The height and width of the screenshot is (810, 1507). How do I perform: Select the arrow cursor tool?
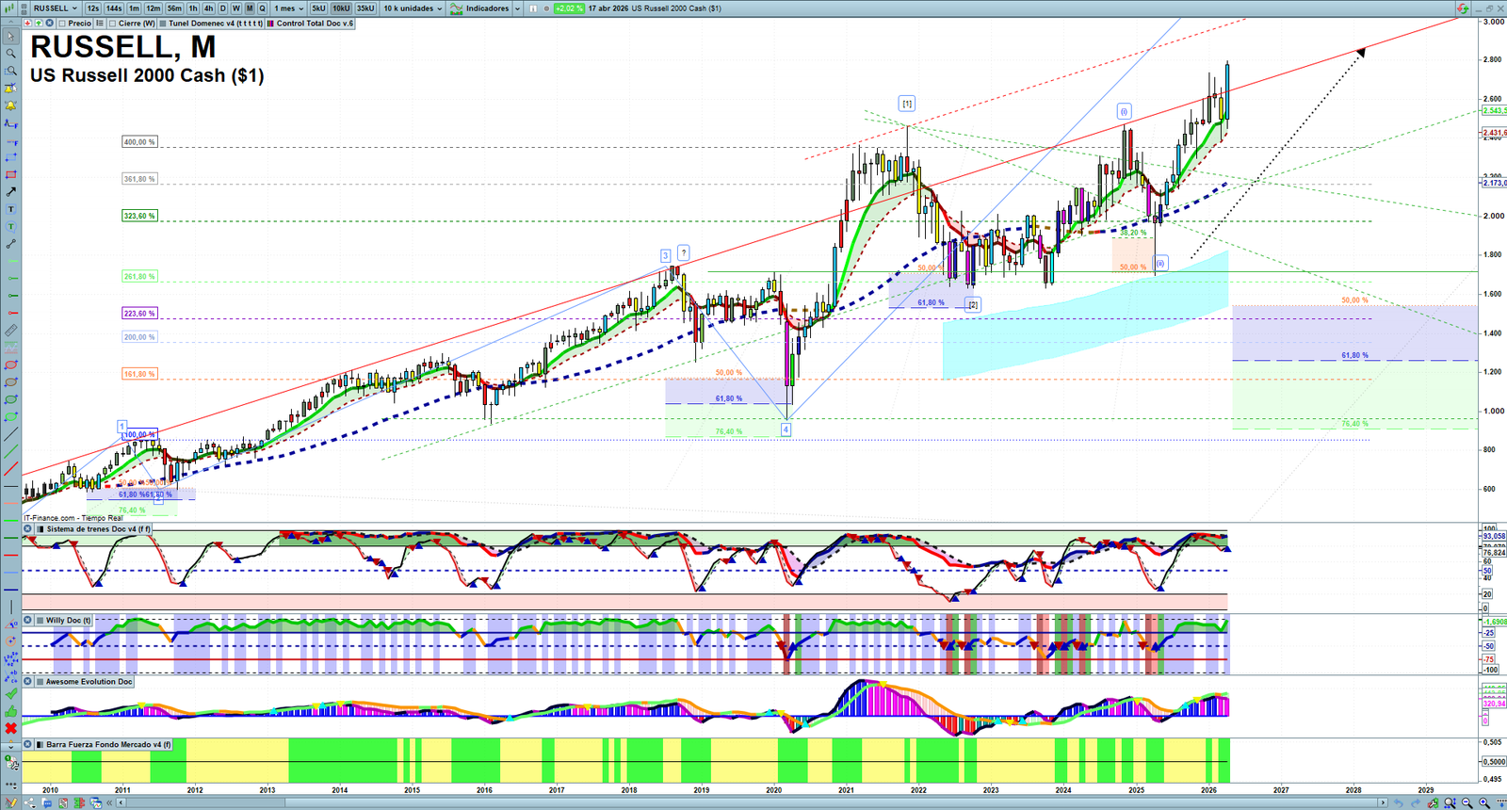[x=10, y=37]
